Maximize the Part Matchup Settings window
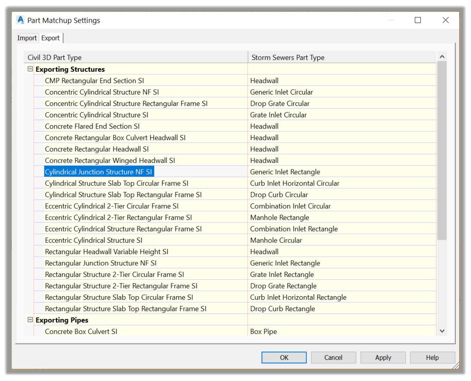The width and height of the screenshot is (471, 381). (418, 20)
